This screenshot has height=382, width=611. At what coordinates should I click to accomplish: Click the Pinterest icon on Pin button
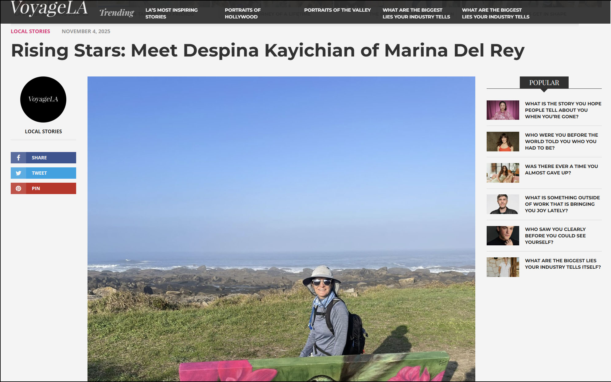(18, 188)
